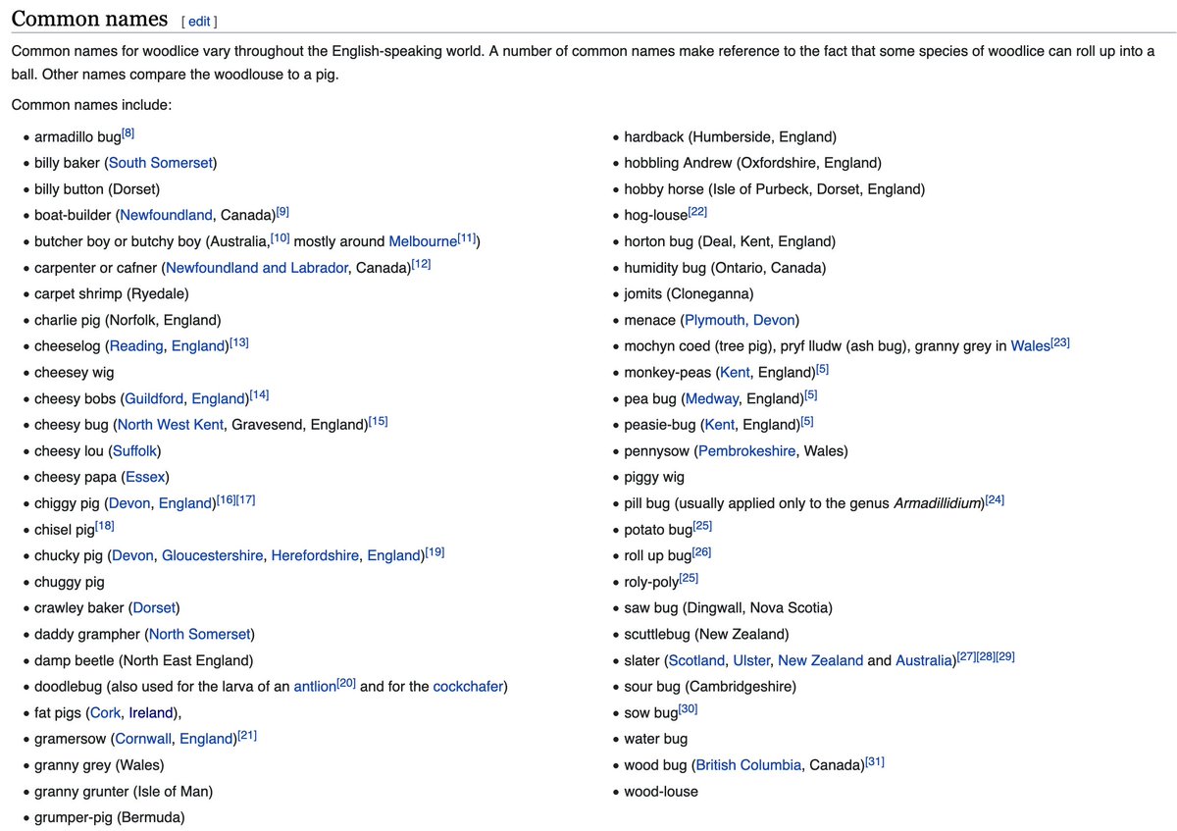Screen dimensions: 1177x831
Task: Open the Devon link in chiggy pig row
Action: 128,503
